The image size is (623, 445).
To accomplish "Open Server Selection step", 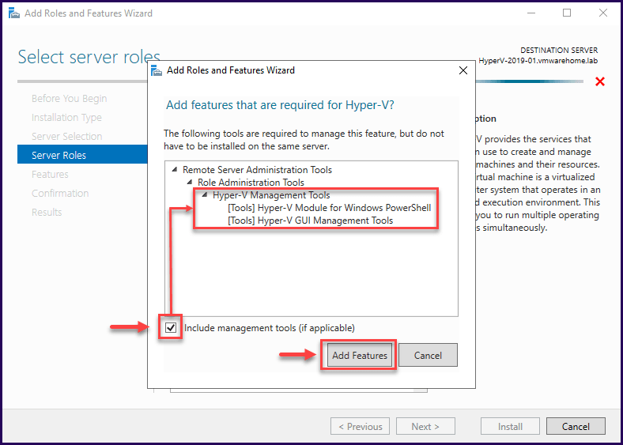I will point(66,136).
